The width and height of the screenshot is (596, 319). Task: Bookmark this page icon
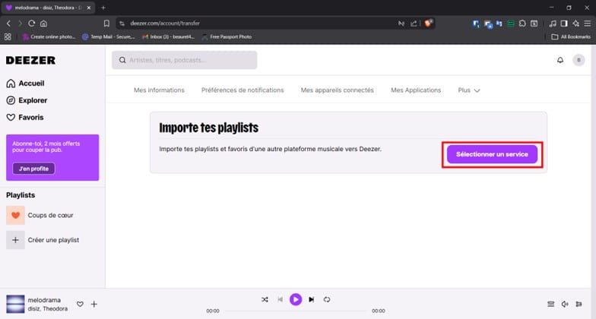[x=106, y=23]
